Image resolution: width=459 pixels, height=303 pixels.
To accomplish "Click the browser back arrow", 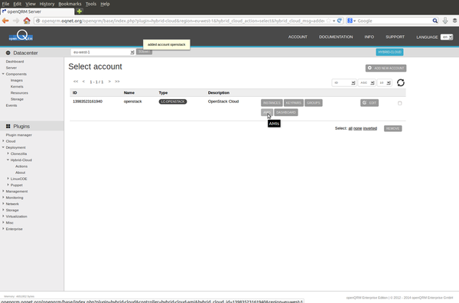I will 5,21.
